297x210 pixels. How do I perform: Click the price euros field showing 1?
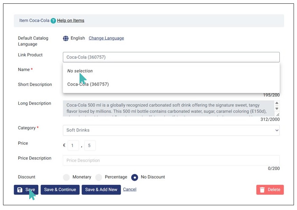coord(73,146)
